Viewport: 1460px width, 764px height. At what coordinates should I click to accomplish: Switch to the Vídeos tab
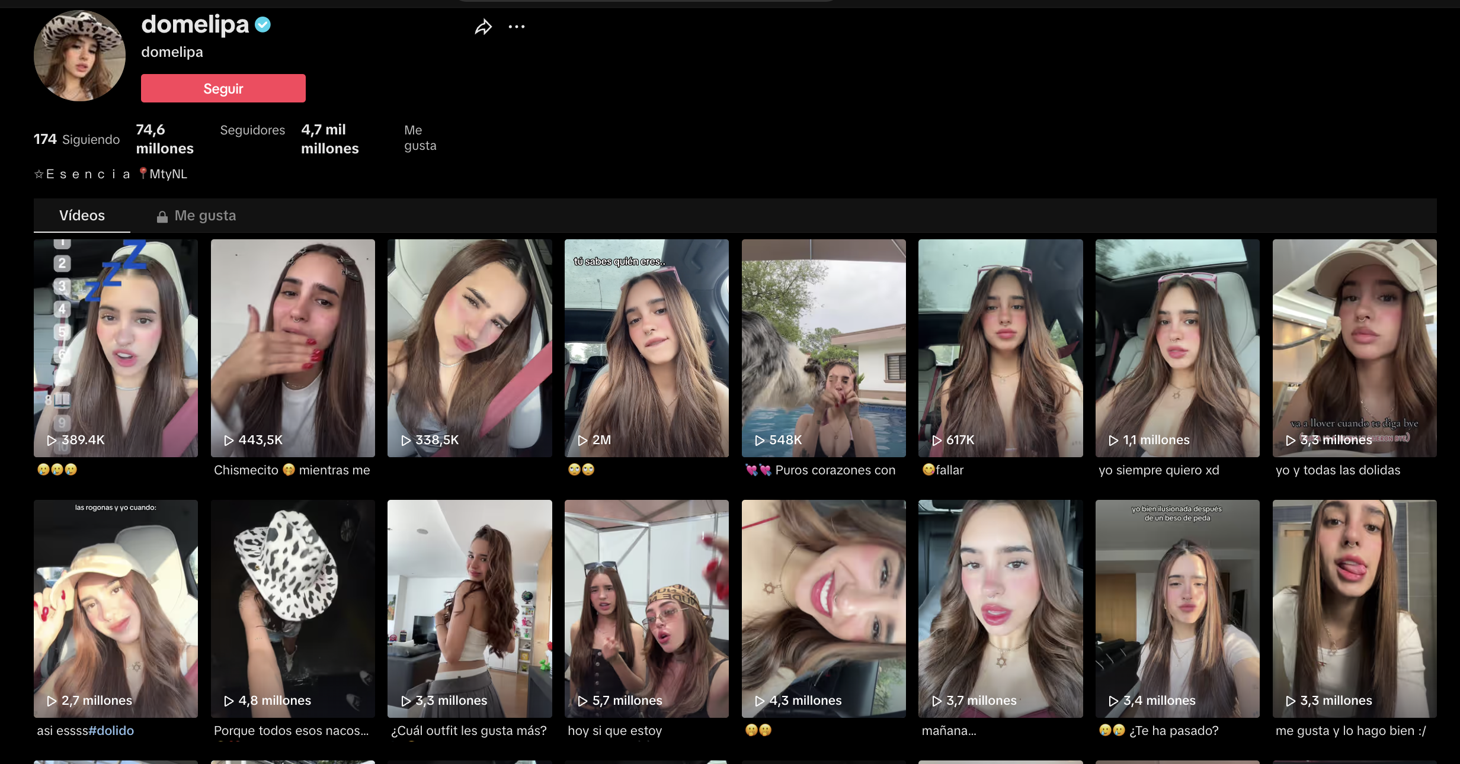point(82,216)
